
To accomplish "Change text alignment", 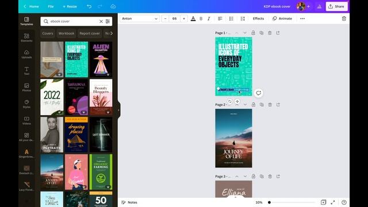I will [220, 18].
